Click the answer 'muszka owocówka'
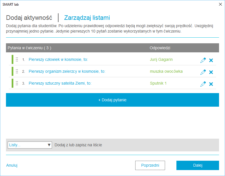 [166, 71]
